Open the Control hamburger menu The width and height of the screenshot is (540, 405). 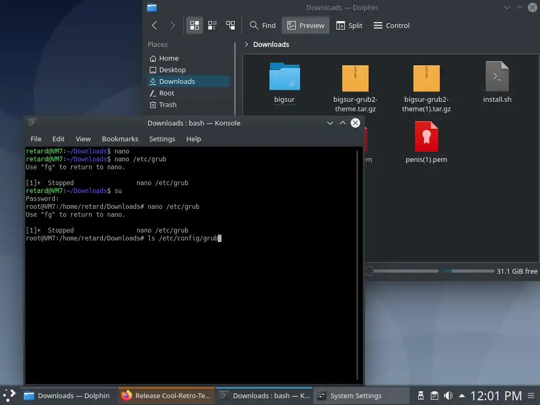[x=392, y=25]
